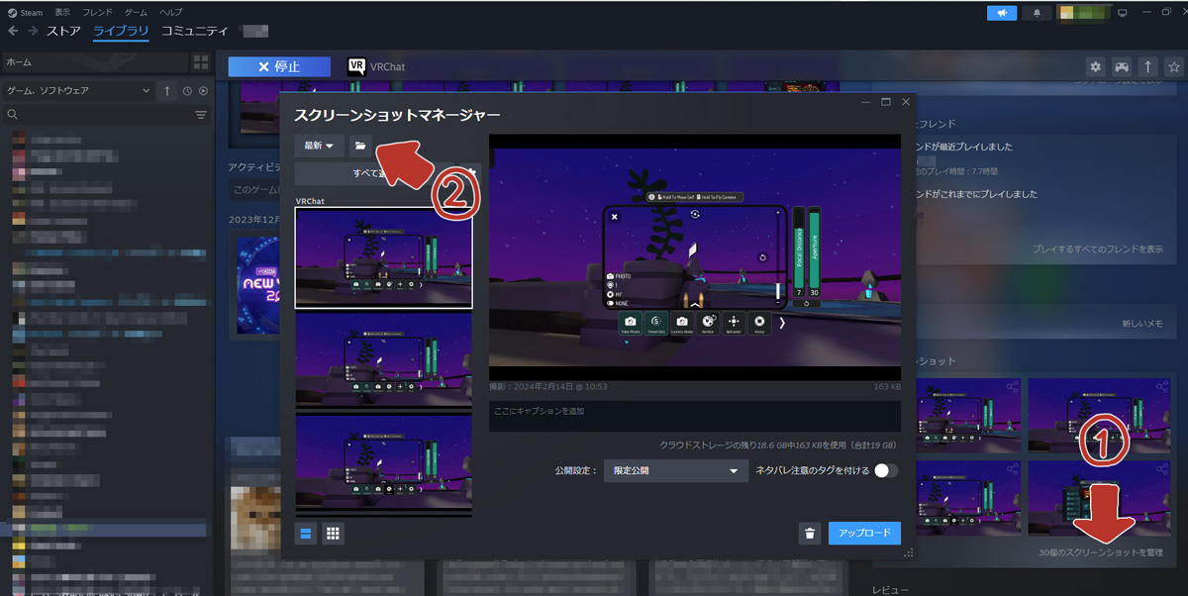Delete the selected screenshot with trash icon

pos(810,534)
